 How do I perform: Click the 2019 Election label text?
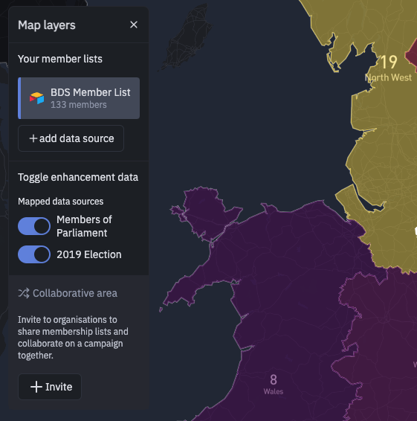point(88,254)
